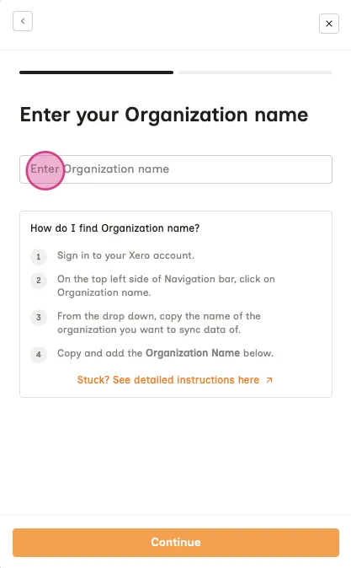Screen dimensions: 351x568
Task: Click the orange Continue button
Action: 176,542
